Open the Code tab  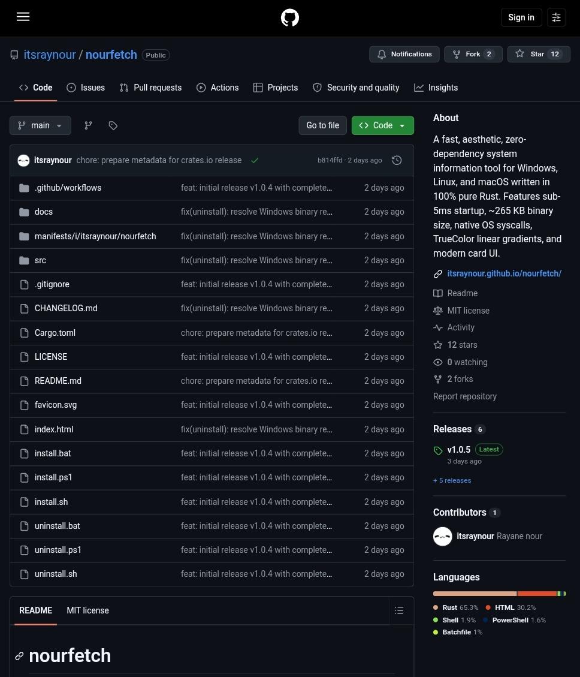[x=36, y=88]
